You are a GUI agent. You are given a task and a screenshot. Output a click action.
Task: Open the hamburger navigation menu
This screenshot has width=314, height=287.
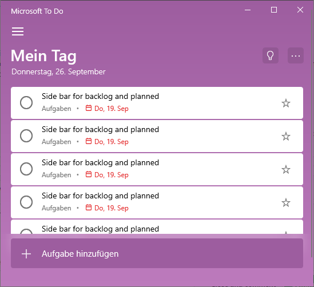tap(18, 31)
